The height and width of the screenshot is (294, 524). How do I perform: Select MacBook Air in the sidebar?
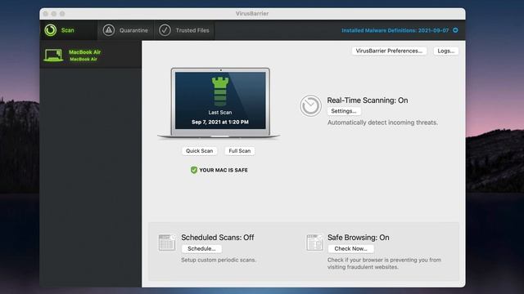point(91,55)
